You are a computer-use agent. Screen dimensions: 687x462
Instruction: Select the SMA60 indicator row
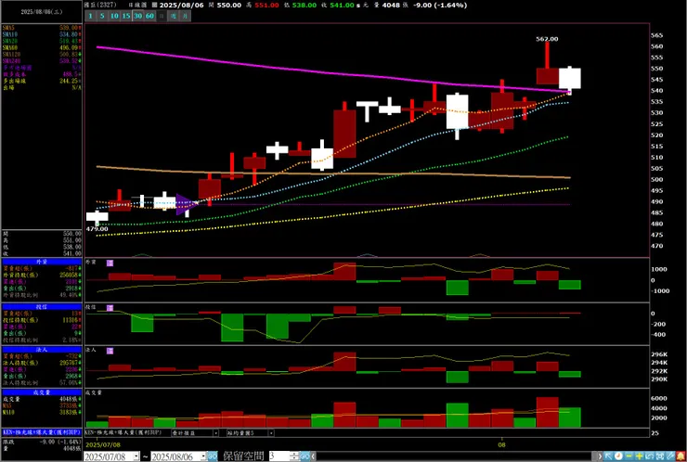point(42,47)
